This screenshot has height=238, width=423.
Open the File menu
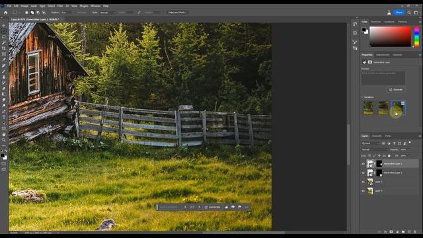(x=9, y=6)
